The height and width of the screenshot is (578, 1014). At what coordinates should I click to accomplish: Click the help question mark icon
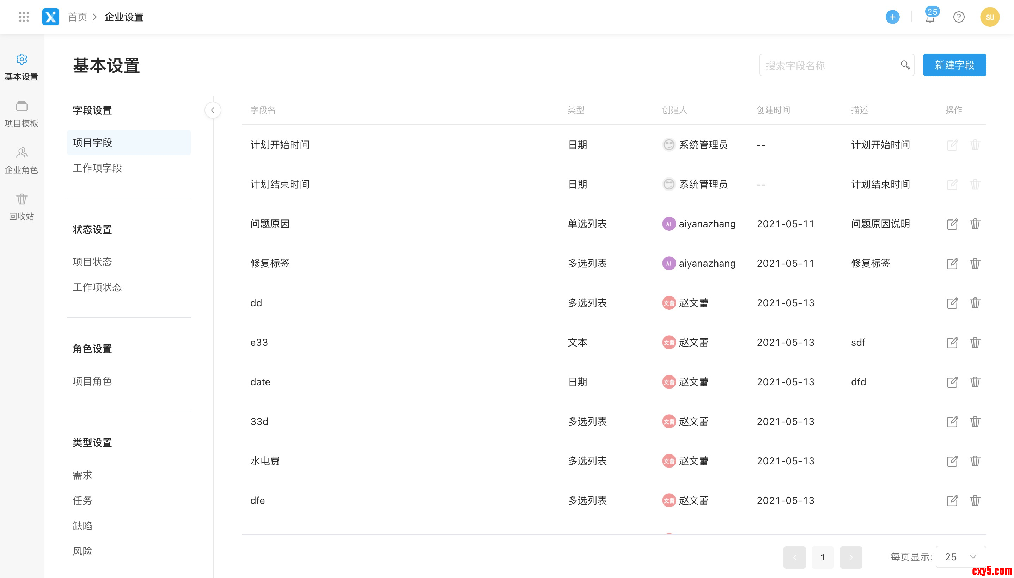pyautogui.click(x=959, y=17)
